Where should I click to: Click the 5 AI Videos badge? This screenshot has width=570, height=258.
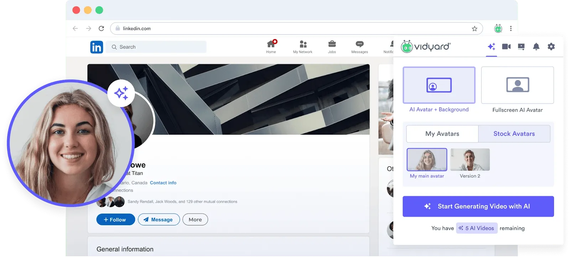[x=477, y=228]
